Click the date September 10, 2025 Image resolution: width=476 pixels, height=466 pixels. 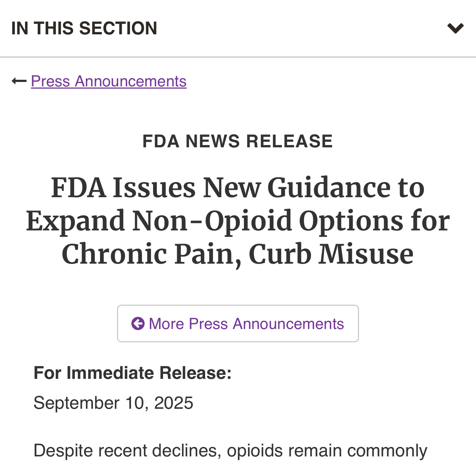[113, 402]
